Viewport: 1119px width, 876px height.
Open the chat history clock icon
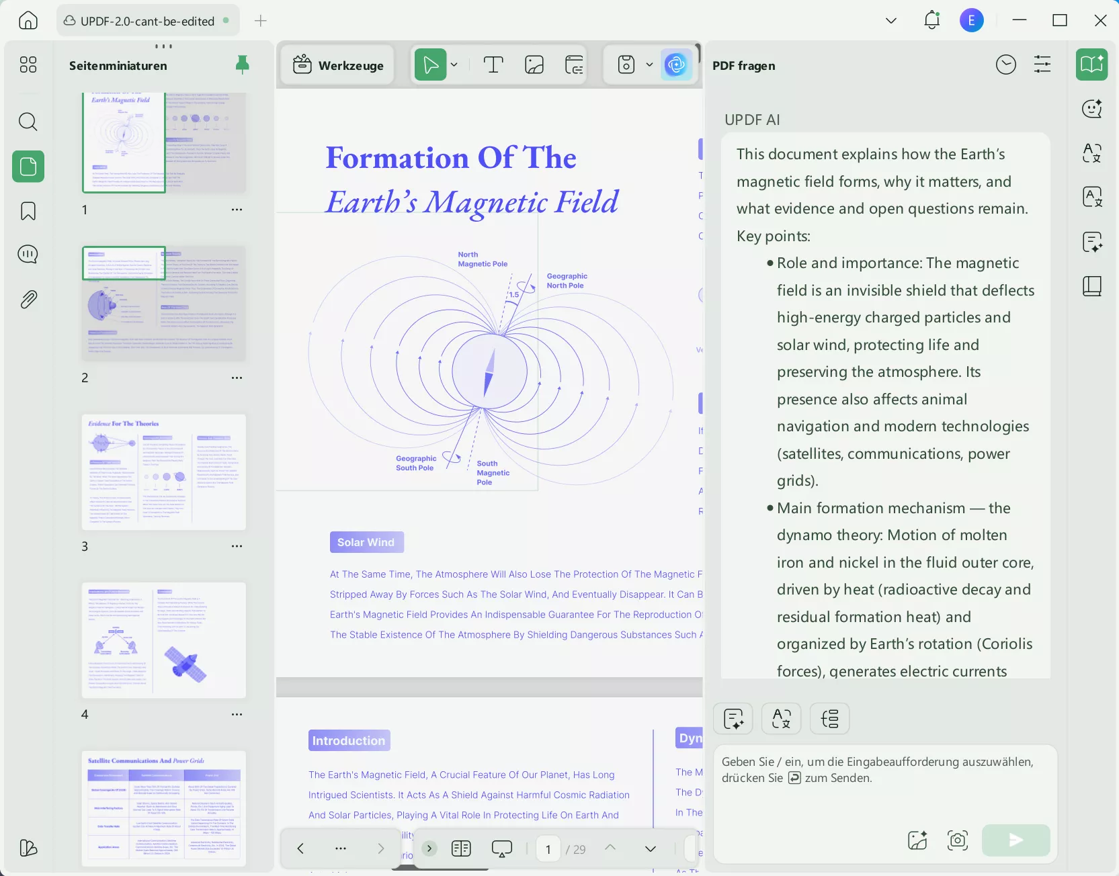pyautogui.click(x=1005, y=64)
